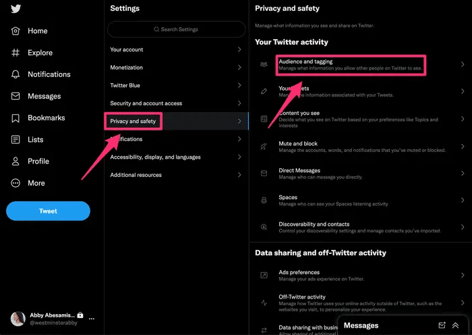The width and height of the screenshot is (472, 335).
Task: Open Spaces listening activity settings
Action: 361,200
